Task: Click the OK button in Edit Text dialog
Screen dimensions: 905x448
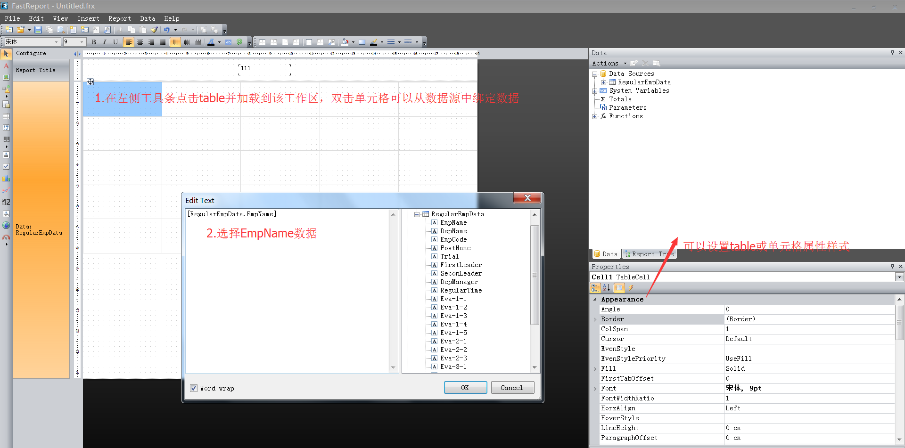Action: 465,387
